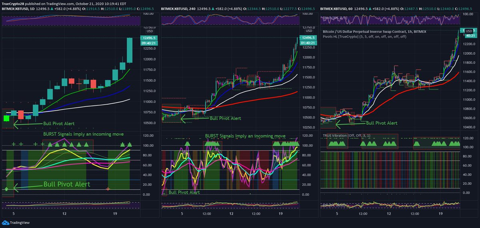
Task: Click the tall latest green daily candle
Action: [x=130, y=50]
